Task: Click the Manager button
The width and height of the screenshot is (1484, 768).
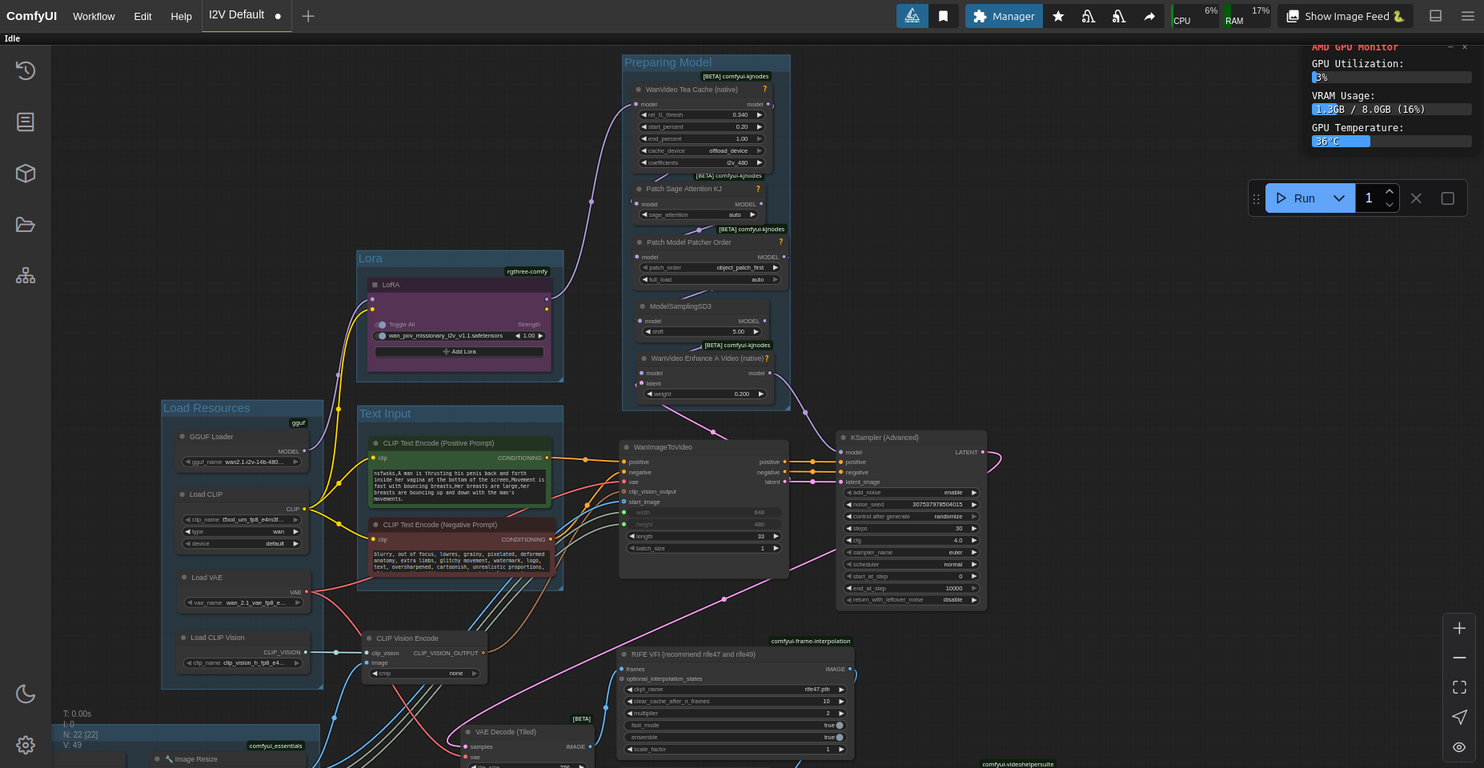Action: pyautogui.click(x=1004, y=16)
